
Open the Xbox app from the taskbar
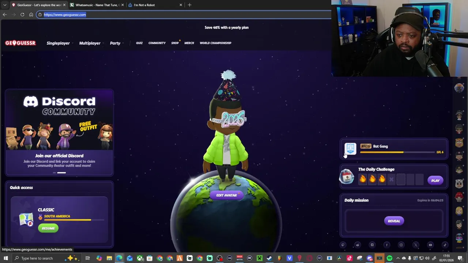point(140,258)
